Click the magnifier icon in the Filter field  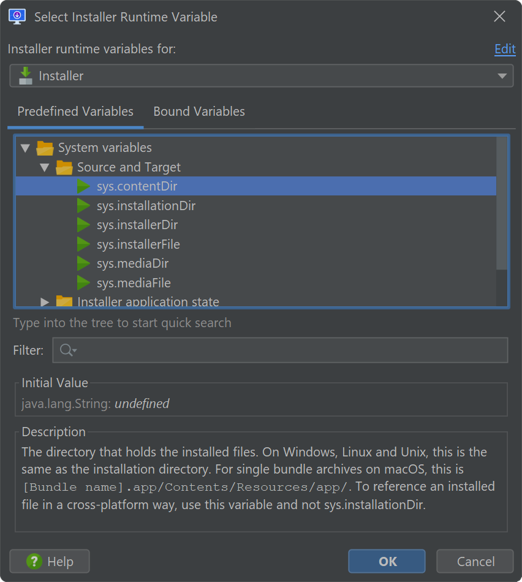click(x=68, y=350)
